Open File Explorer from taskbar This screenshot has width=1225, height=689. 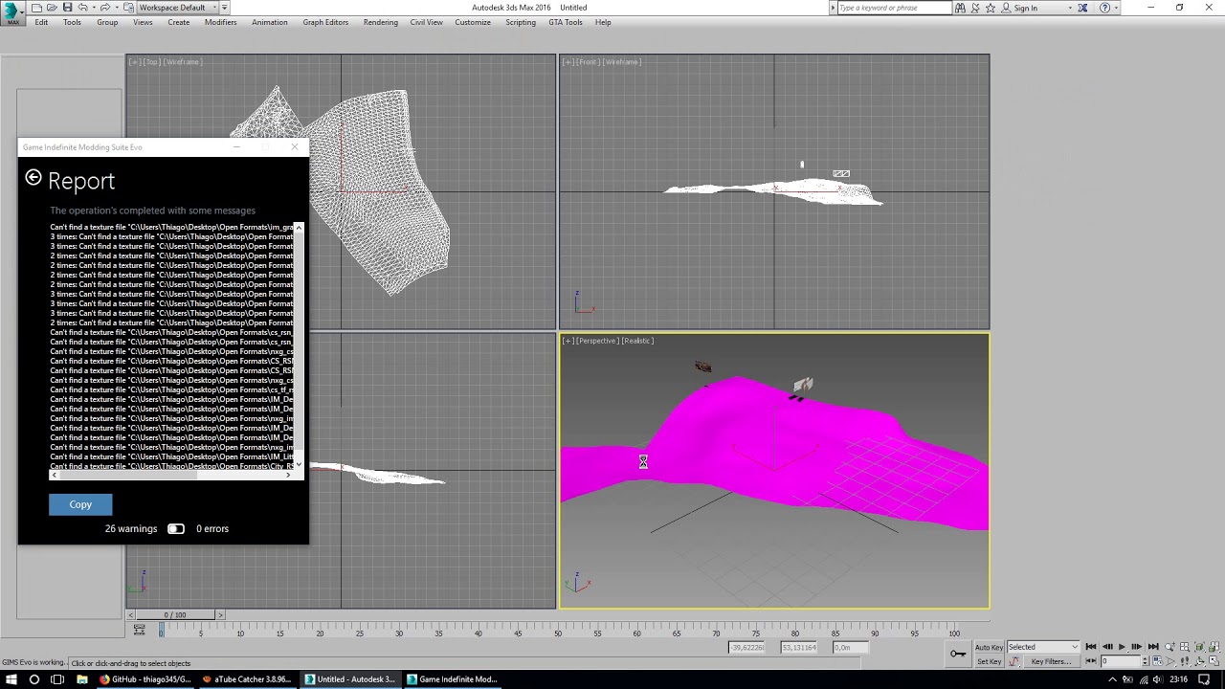81,679
